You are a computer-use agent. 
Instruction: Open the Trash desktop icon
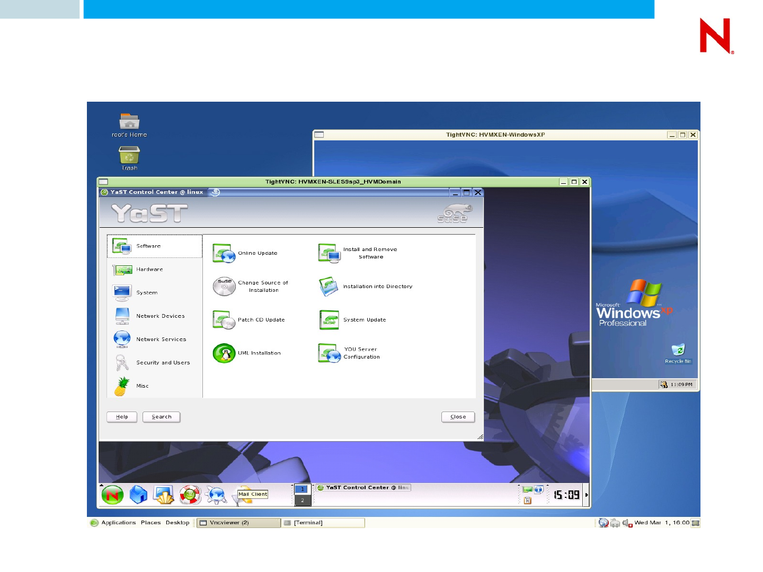click(129, 158)
